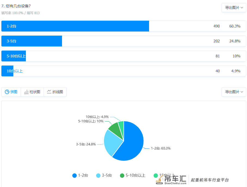247x187 pixels.
Task: Click the 4.9% value in the 10台以上 row
Action: tap(236, 71)
